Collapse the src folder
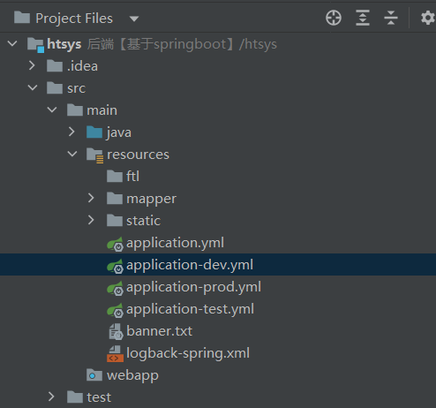The width and height of the screenshot is (436, 408). [x=32, y=87]
